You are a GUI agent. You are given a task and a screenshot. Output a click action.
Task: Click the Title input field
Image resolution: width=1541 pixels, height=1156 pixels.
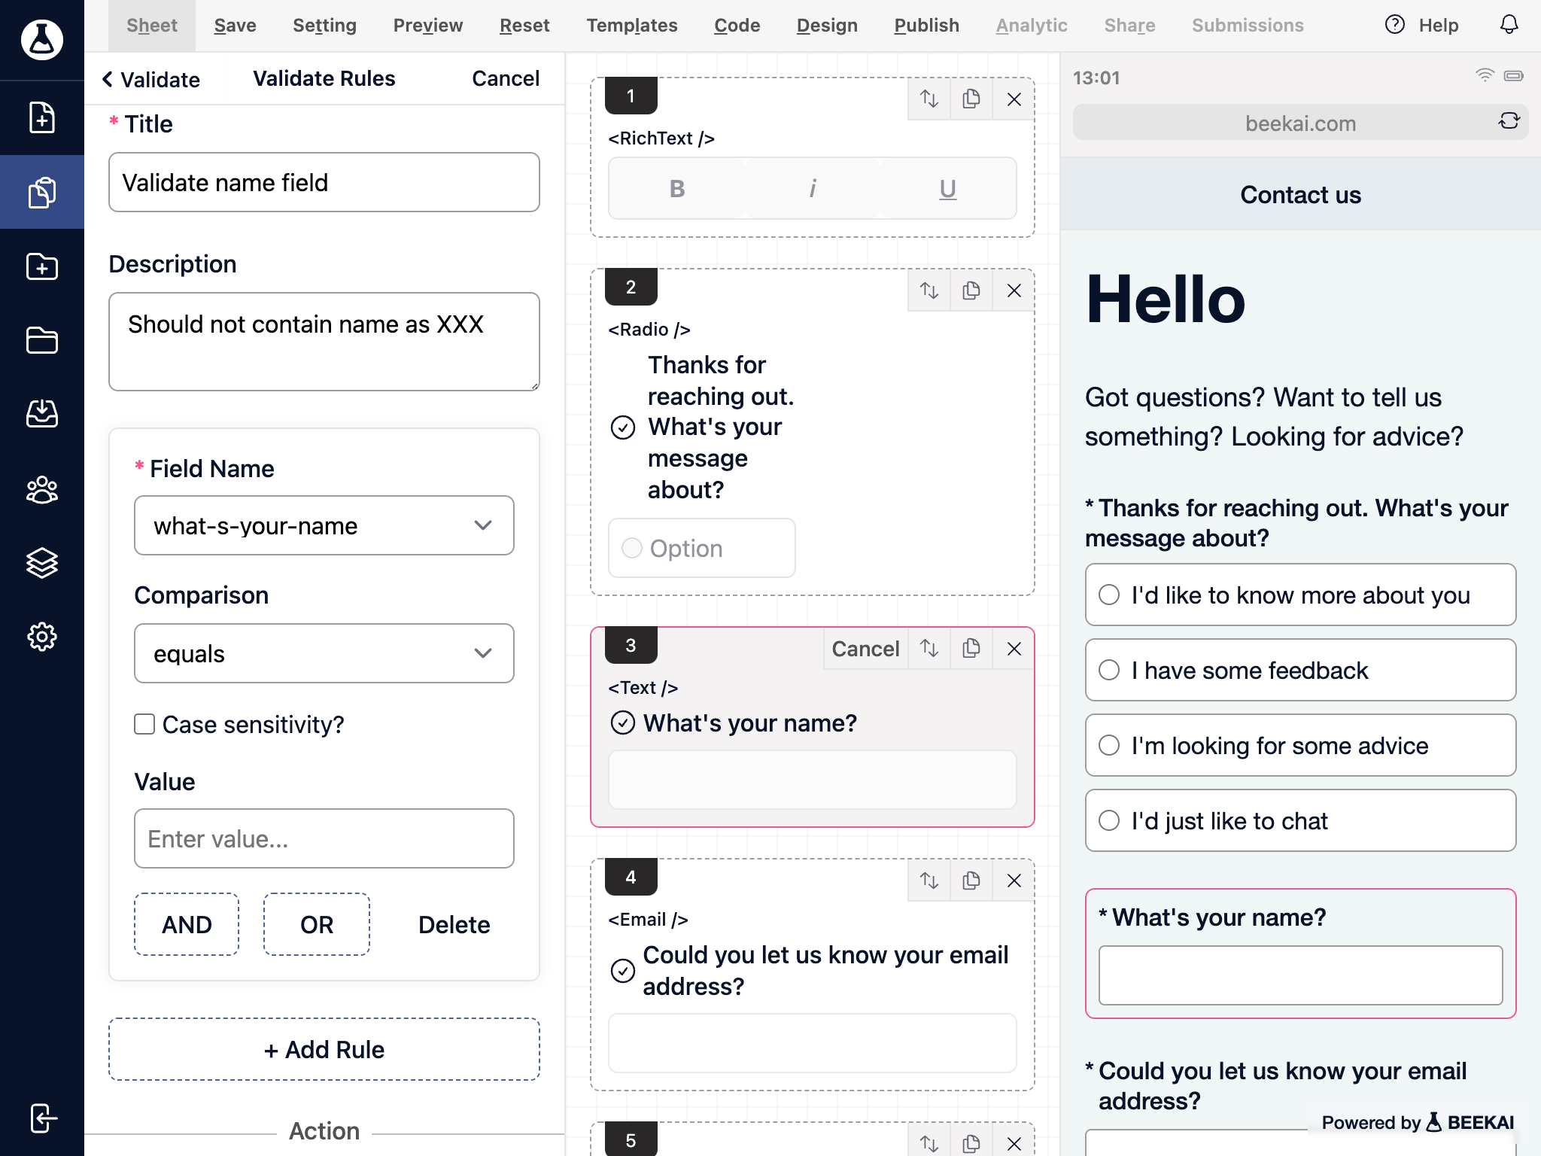[x=324, y=182]
